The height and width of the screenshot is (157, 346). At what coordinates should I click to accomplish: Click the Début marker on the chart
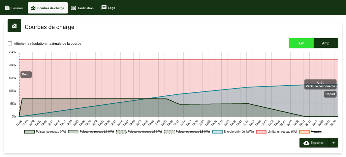[x=26, y=74]
